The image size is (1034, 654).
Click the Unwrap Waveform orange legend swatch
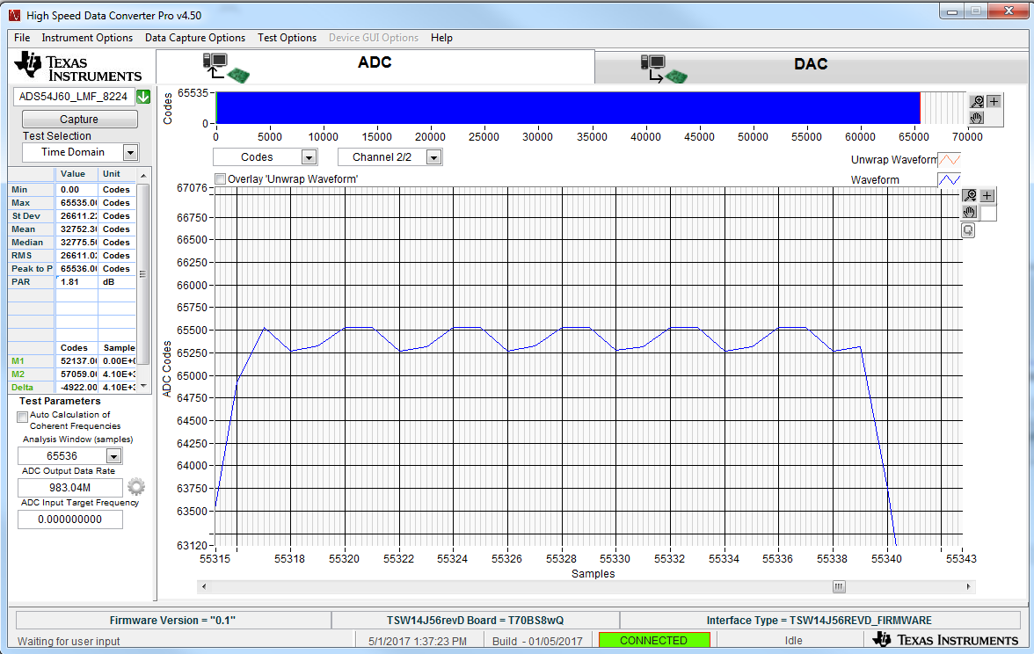pos(949,160)
